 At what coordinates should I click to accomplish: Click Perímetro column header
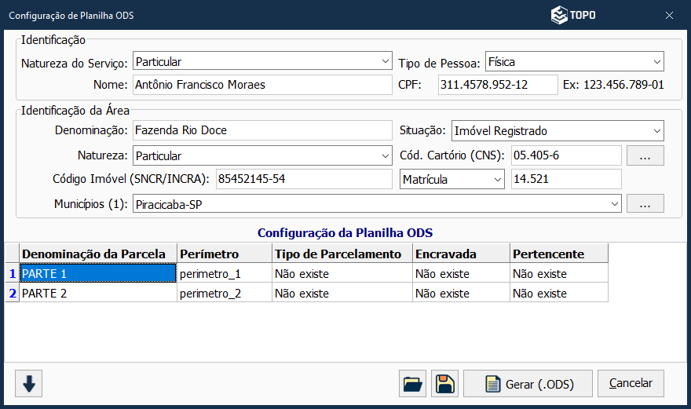(x=224, y=254)
